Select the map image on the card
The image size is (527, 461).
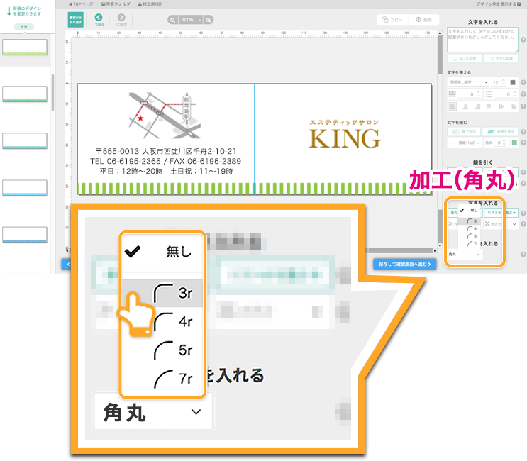point(165,115)
